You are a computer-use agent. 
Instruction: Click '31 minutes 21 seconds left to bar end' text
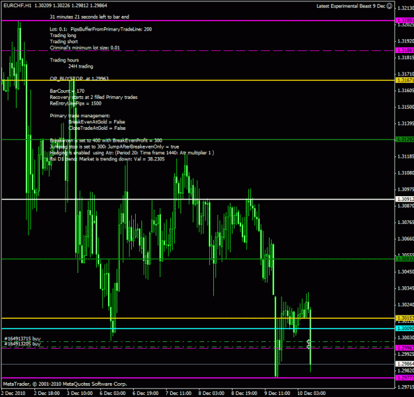pos(89,17)
